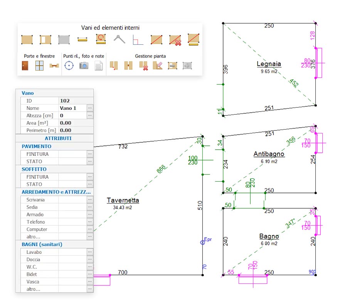Open ellipsis button for Armadio
The width and height of the screenshot is (347, 307).
coord(89,214)
